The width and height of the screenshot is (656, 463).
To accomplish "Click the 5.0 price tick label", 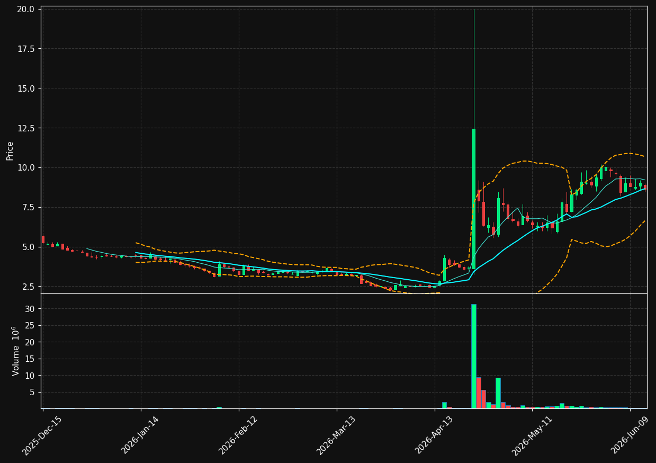I will point(29,247).
